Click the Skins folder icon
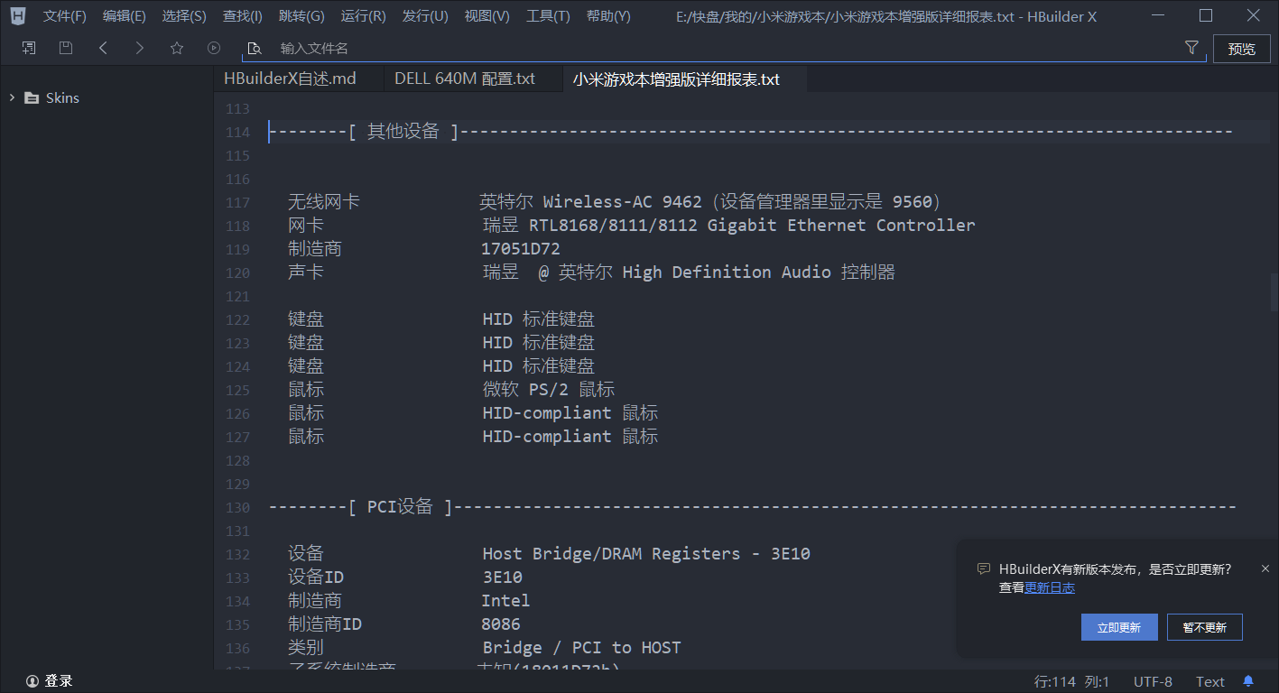The width and height of the screenshot is (1279, 693). coord(32,97)
